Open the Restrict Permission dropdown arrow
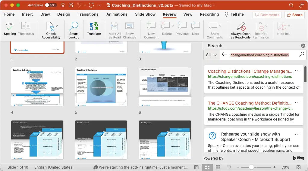Image resolution: width=308 pixels, height=171 pixels. pos(266,26)
